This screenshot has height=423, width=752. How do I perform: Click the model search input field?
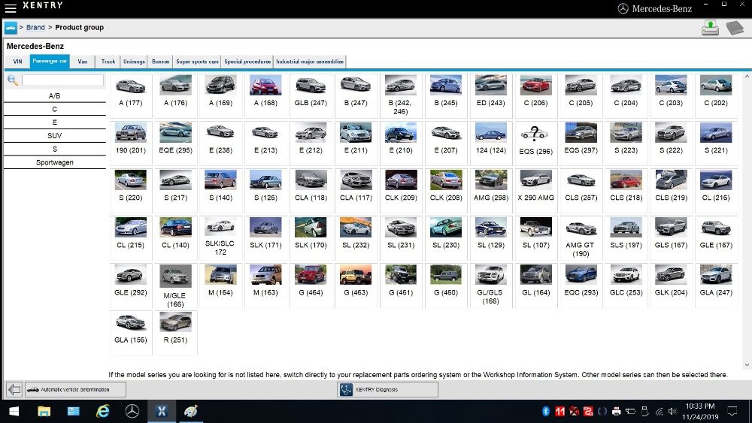tap(62, 80)
